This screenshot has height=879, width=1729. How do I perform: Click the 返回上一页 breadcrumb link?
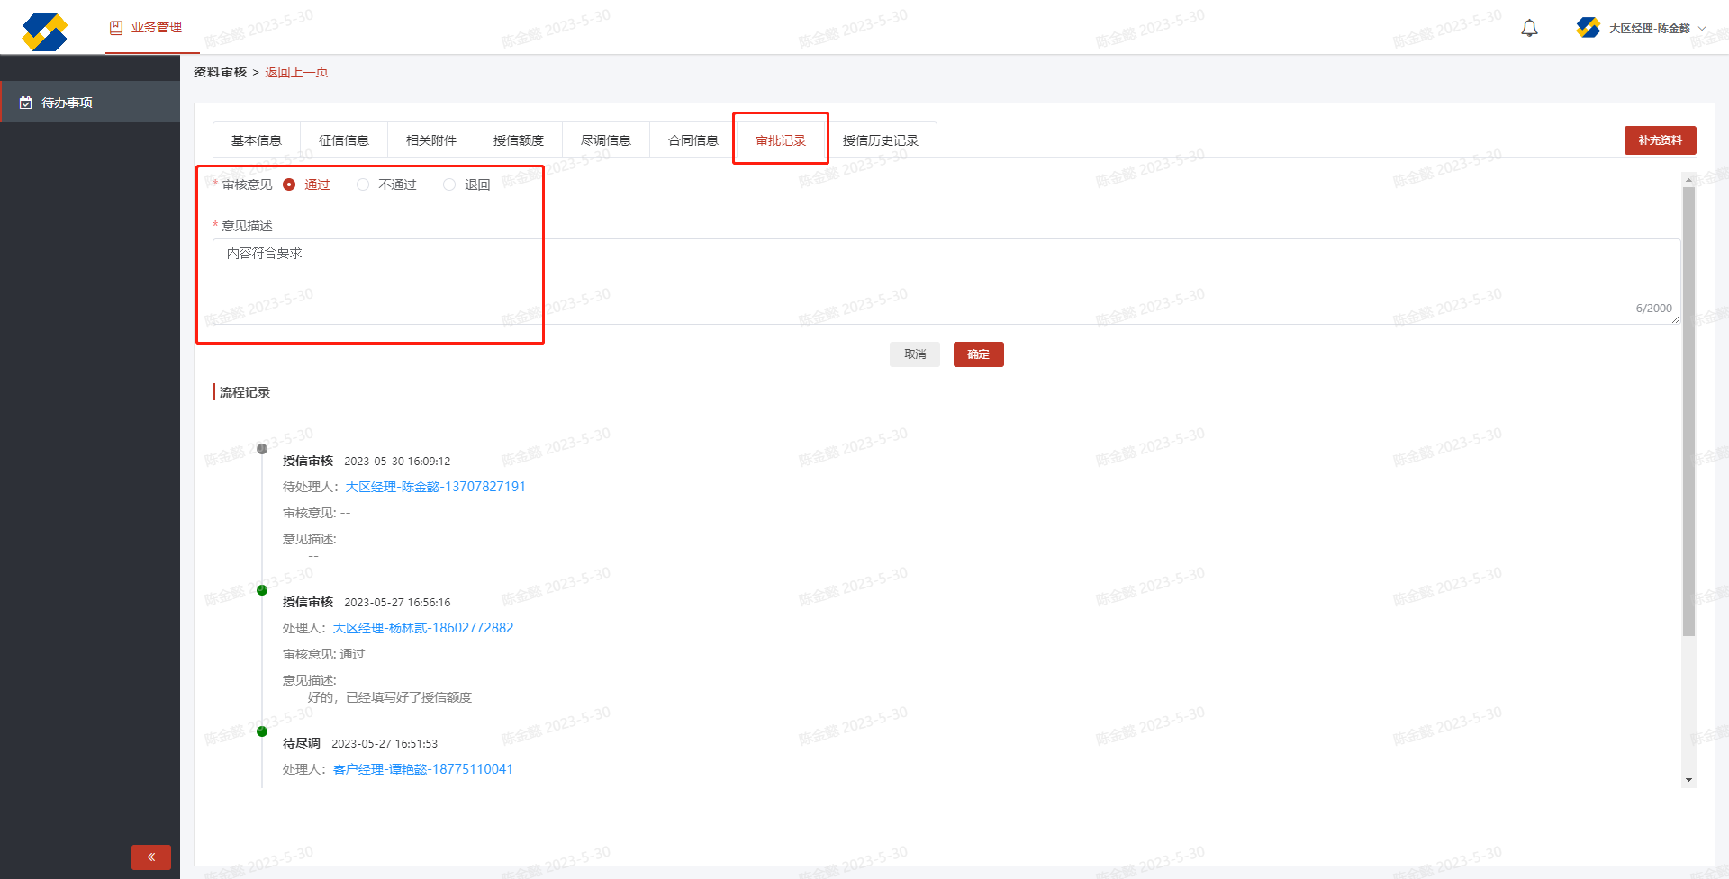[x=296, y=72]
